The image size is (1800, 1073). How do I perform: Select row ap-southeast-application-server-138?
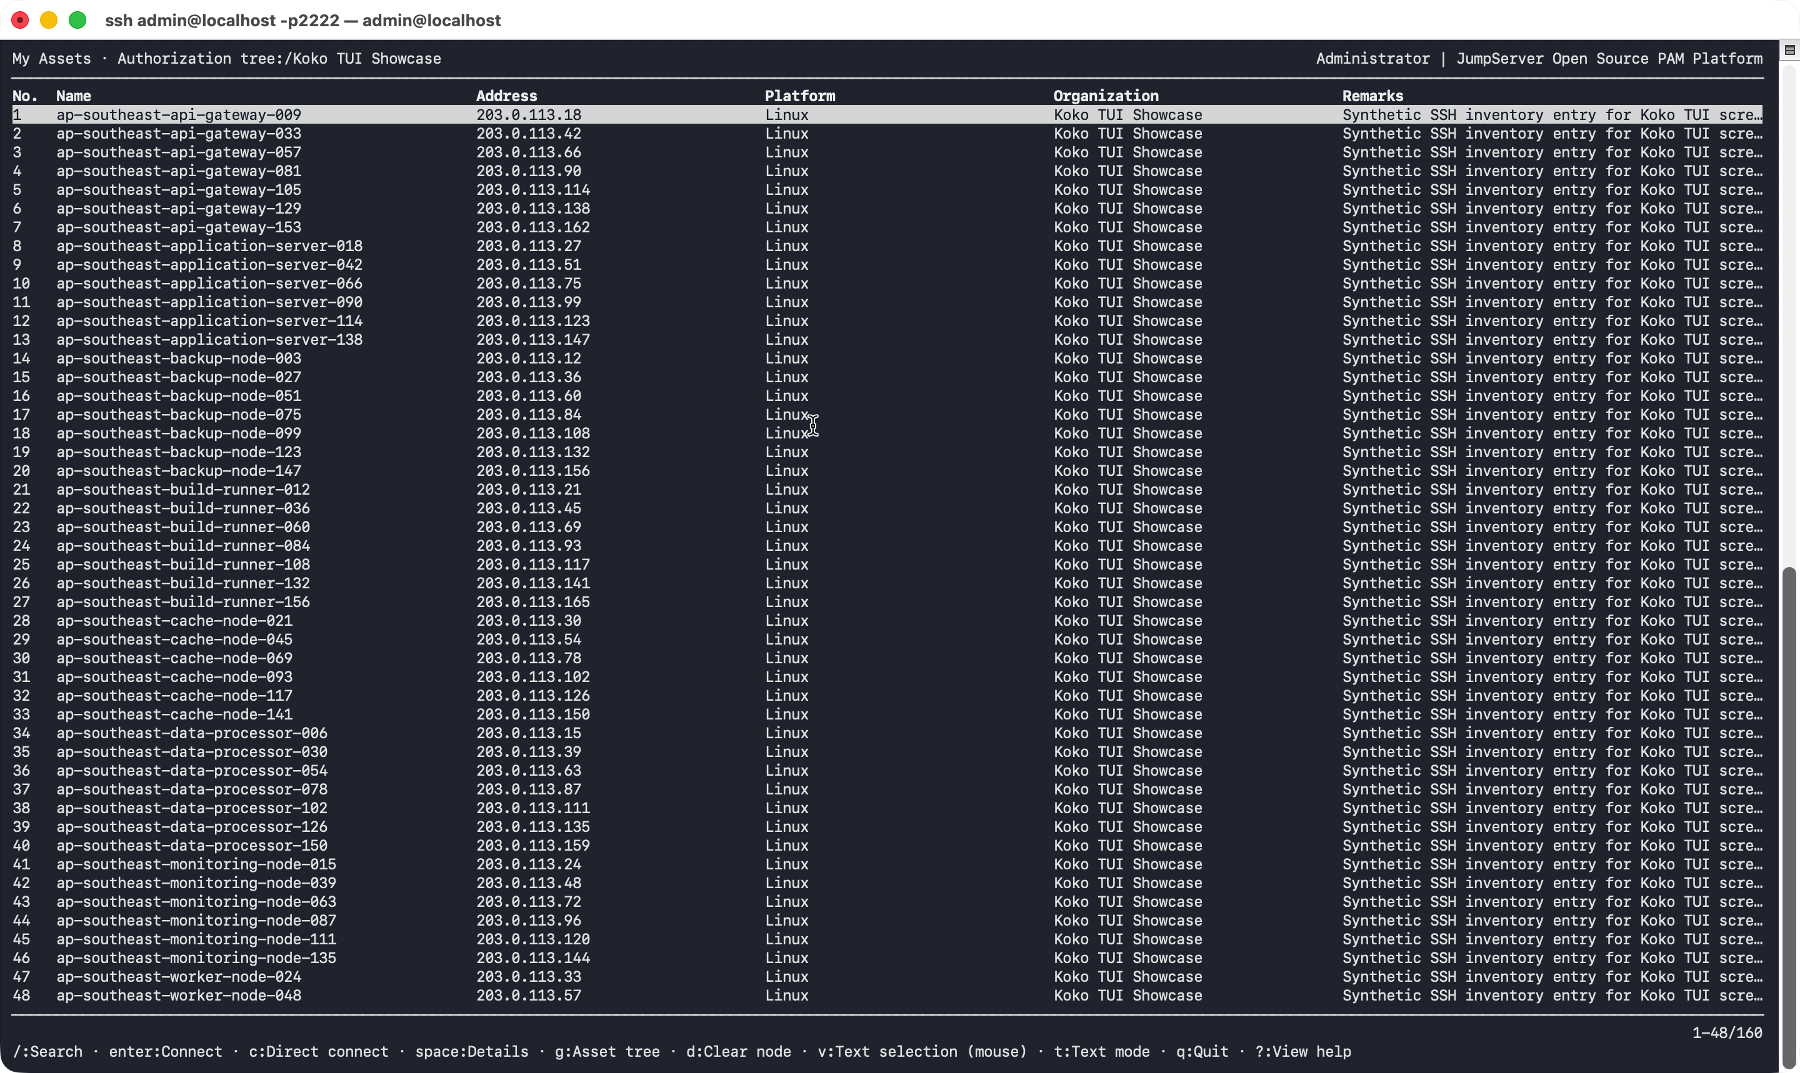887,339
